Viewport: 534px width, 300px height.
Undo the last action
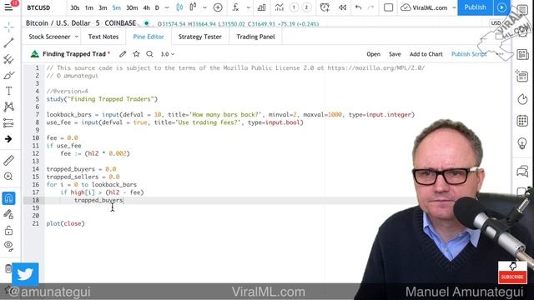pos(358,7)
